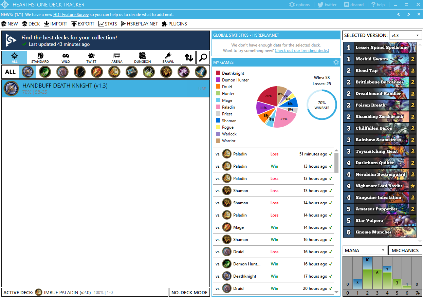Screen dimensions: 423x298
Task: Click the active deck Paladin icon
Action: click(x=39, y=292)
